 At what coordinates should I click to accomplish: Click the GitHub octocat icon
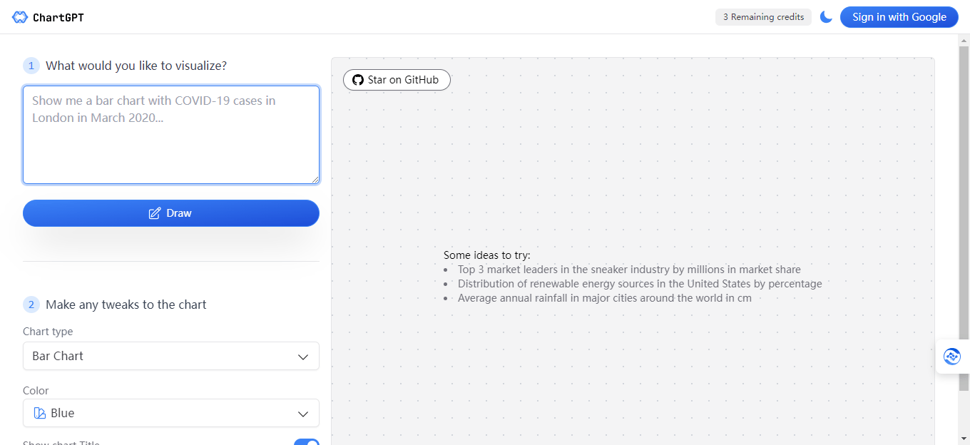pos(358,80)
